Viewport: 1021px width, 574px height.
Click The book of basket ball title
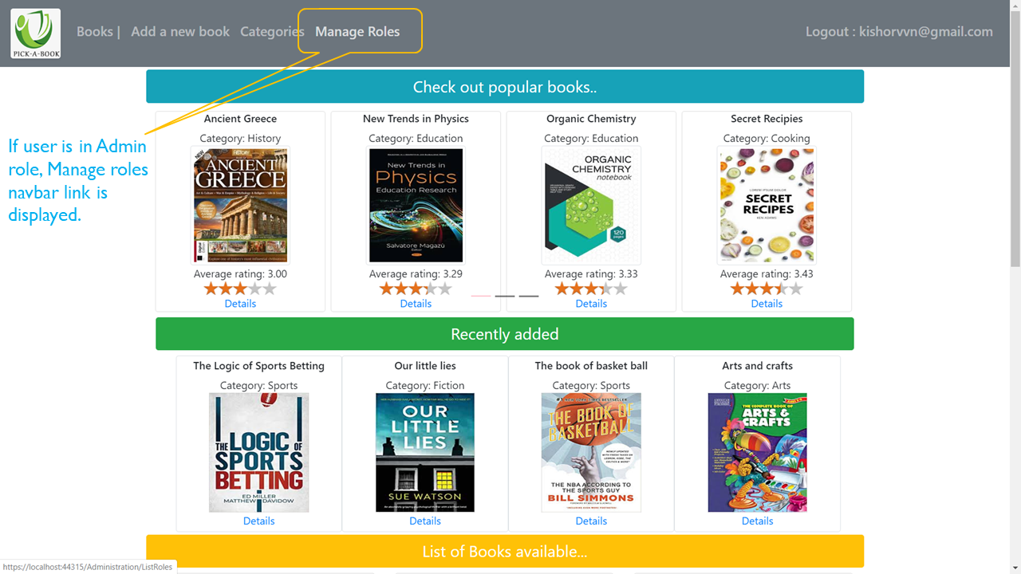591,366
